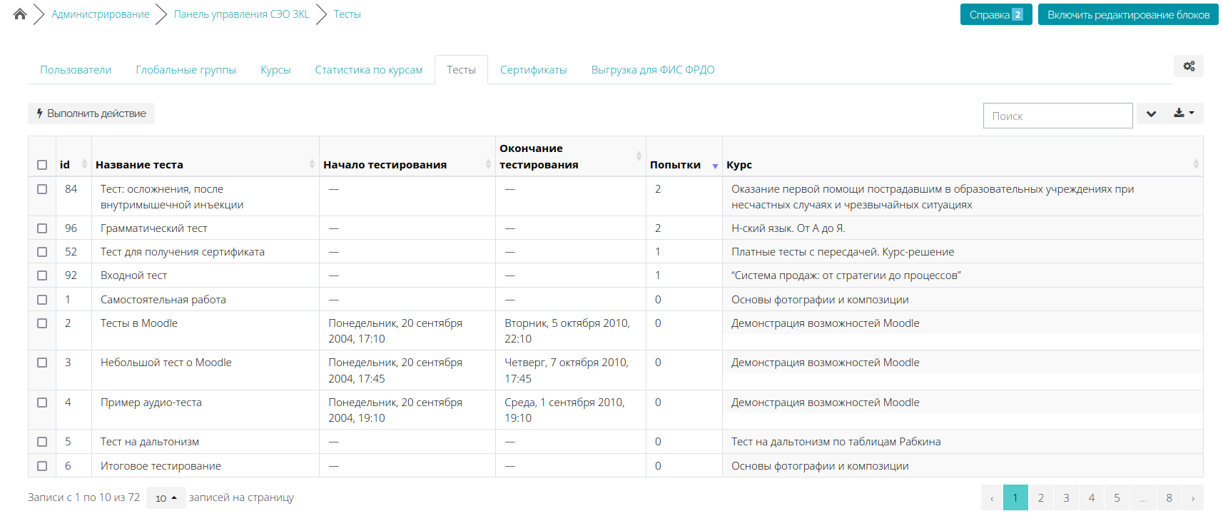1223x526 pixels.
Task: Select the Тест на дальтонизм checkbox
Action: 42,442
